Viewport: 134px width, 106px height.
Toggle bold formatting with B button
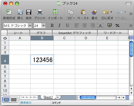pyautogui.click(x=52, y=25)
